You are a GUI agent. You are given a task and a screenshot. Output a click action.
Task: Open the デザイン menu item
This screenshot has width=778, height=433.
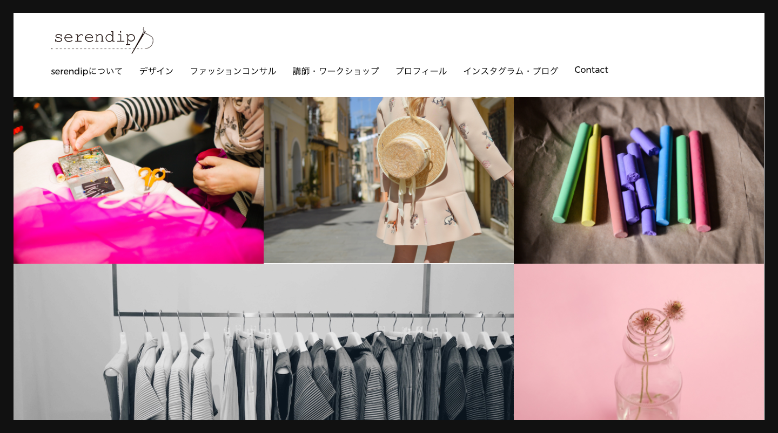pos(156,71)
